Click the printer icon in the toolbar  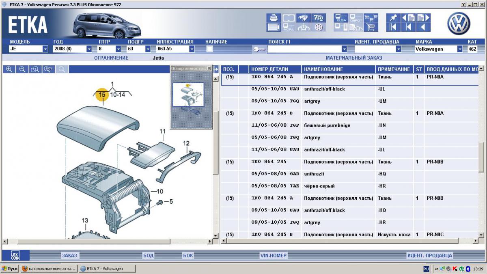tap(273, 18)
